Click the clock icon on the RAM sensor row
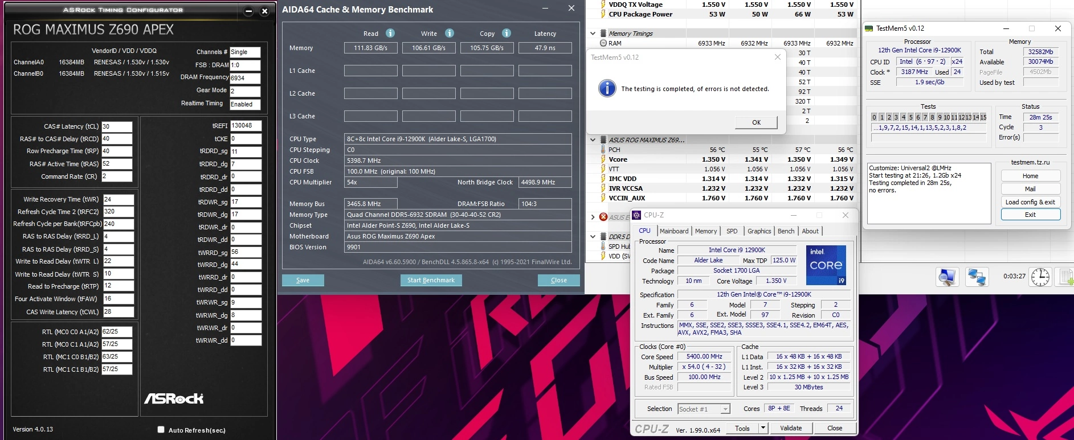The image size is (1074, 440). pyautogui.click(x=603, y=43)
